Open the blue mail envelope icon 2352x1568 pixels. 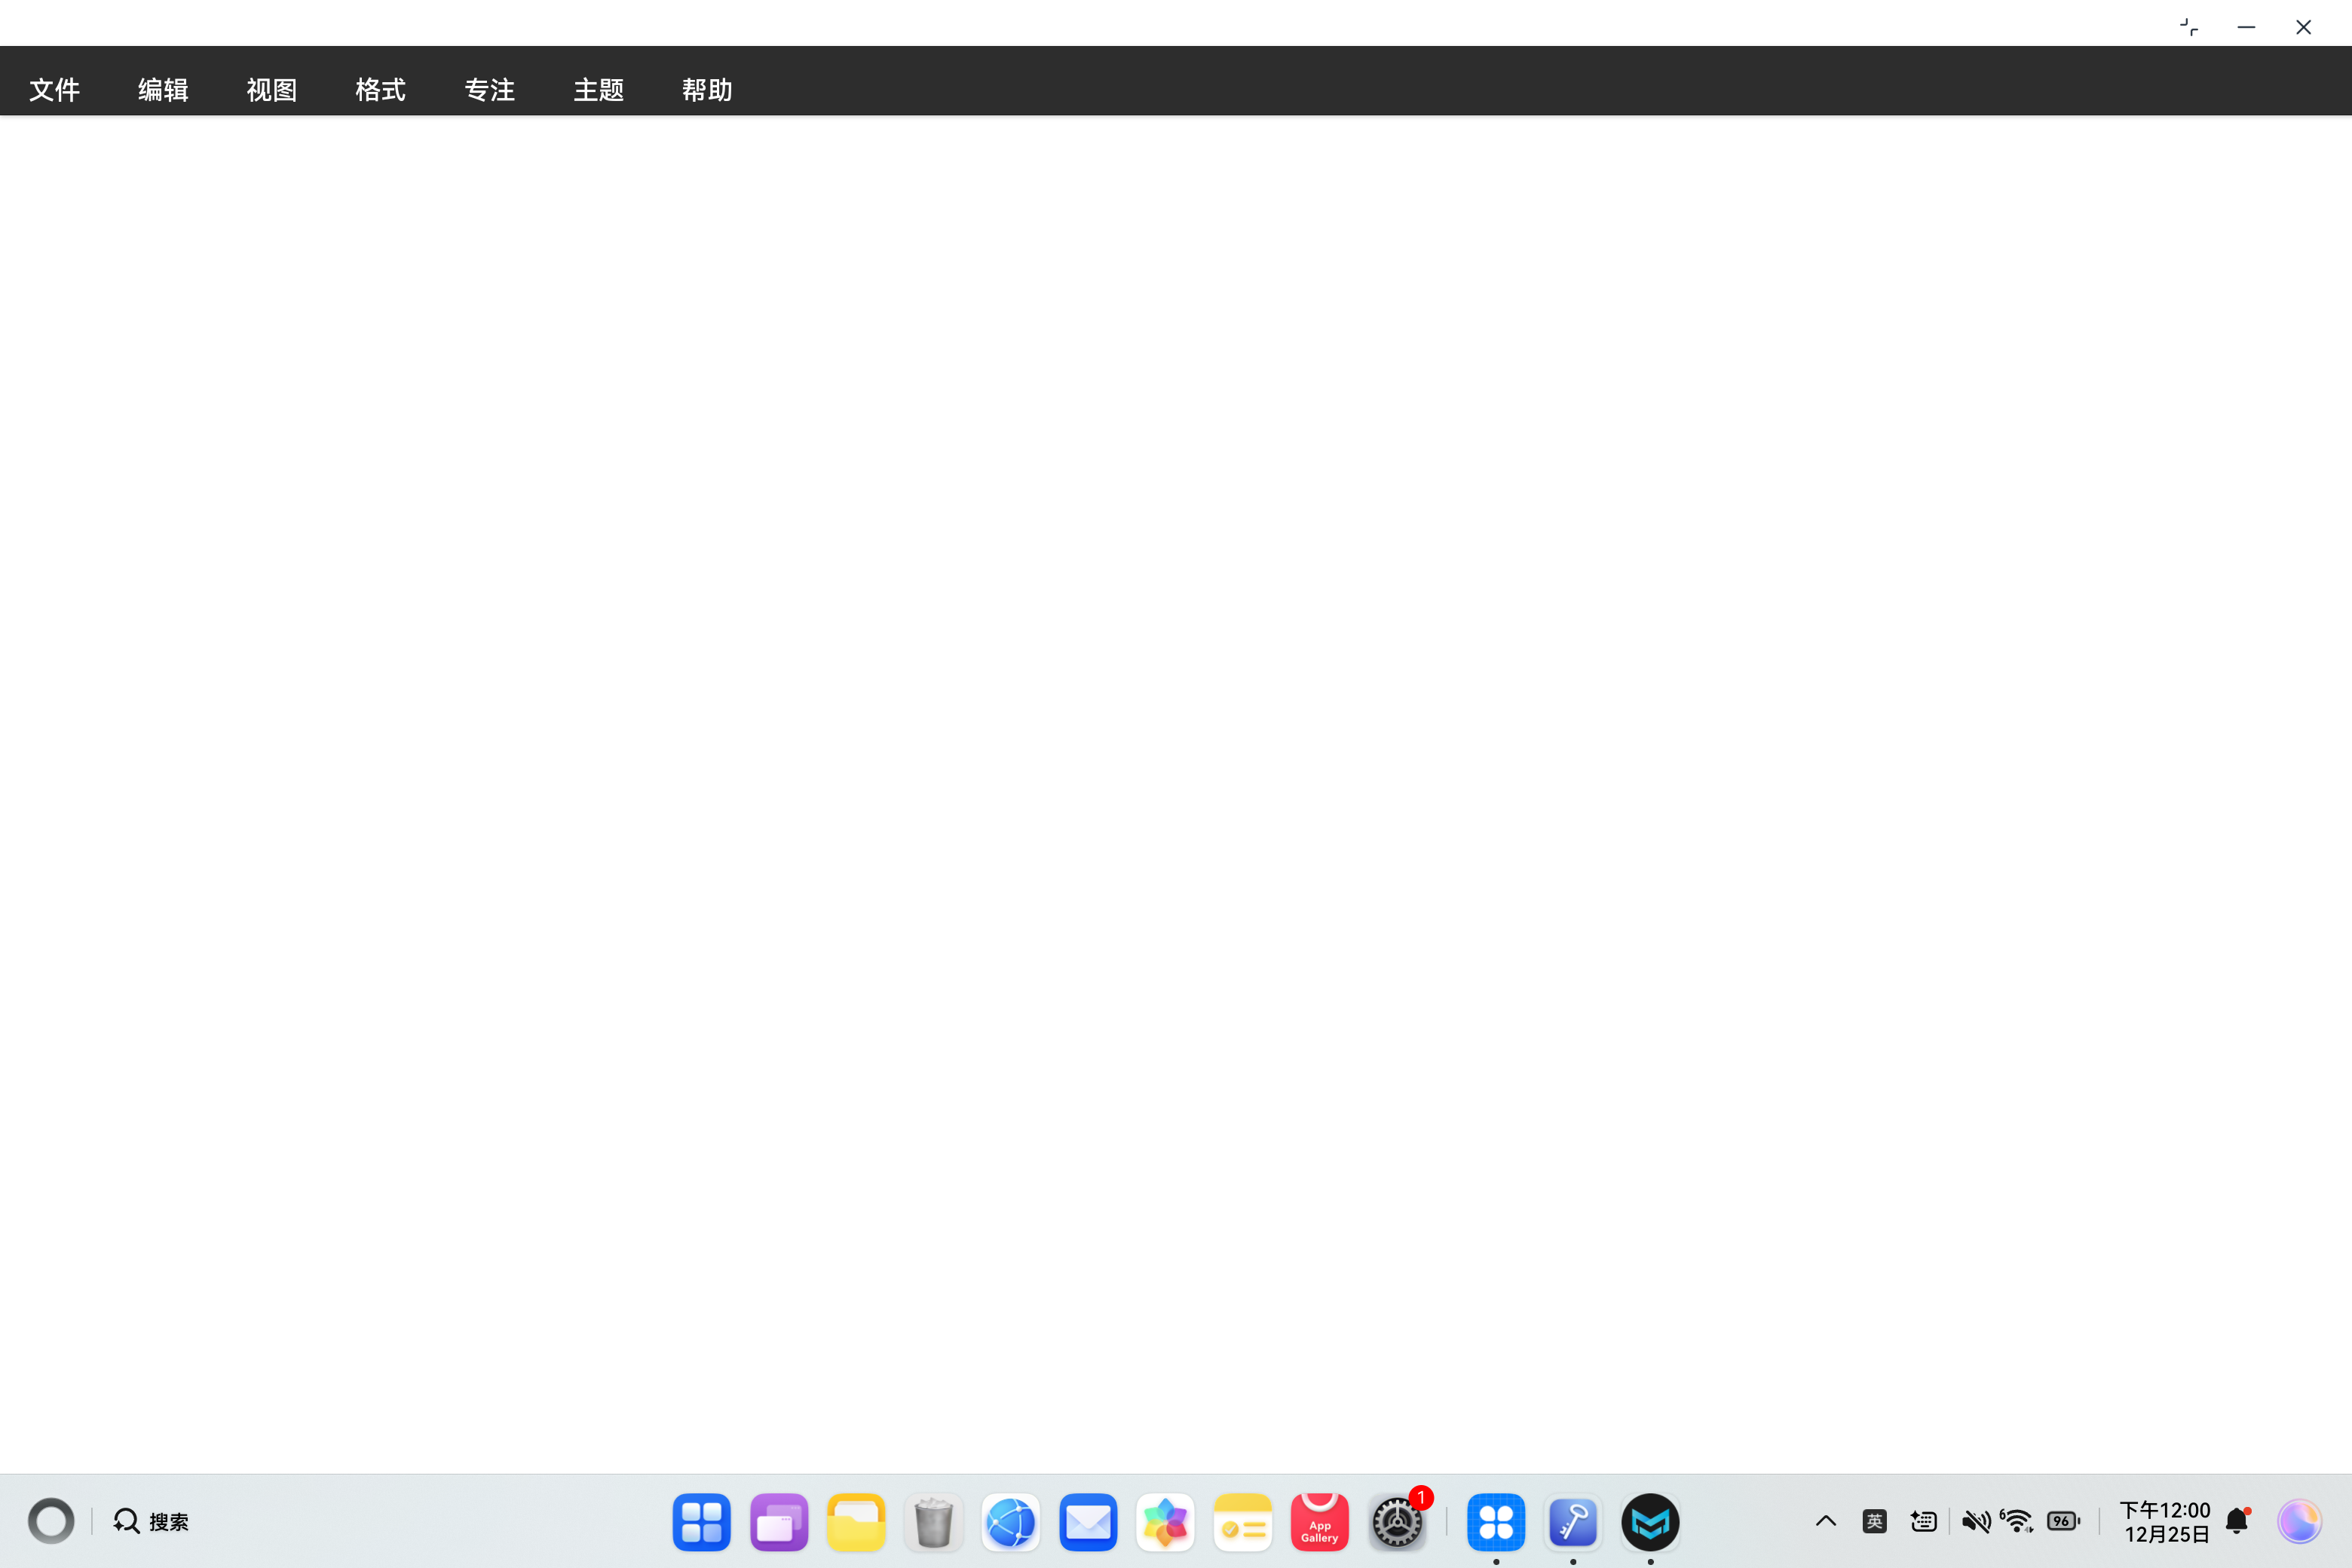[1088, 1522]
